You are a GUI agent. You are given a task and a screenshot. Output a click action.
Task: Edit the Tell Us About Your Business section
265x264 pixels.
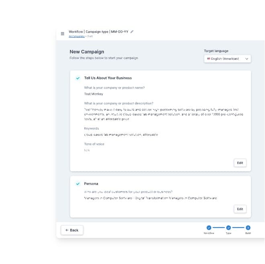[240, 163]
